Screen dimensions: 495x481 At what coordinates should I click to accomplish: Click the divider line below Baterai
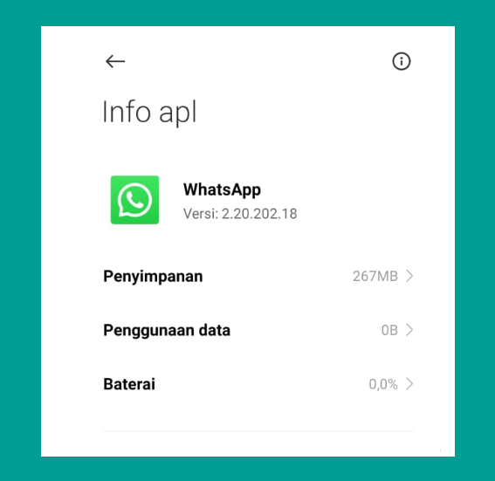coord(258,430)
